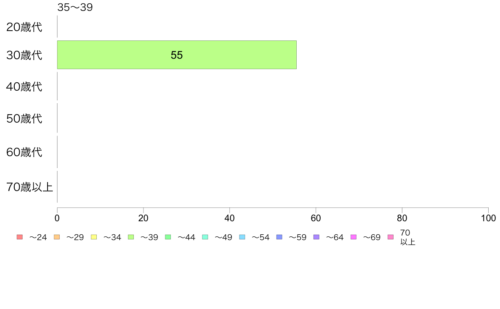Click the magenta ~69 legend swatch

click(x=353, y=237)
